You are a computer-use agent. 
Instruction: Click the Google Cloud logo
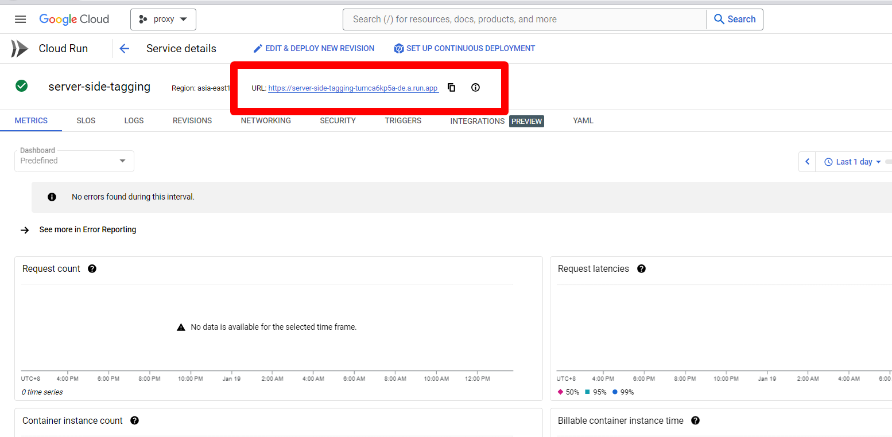tap(74, 19)
